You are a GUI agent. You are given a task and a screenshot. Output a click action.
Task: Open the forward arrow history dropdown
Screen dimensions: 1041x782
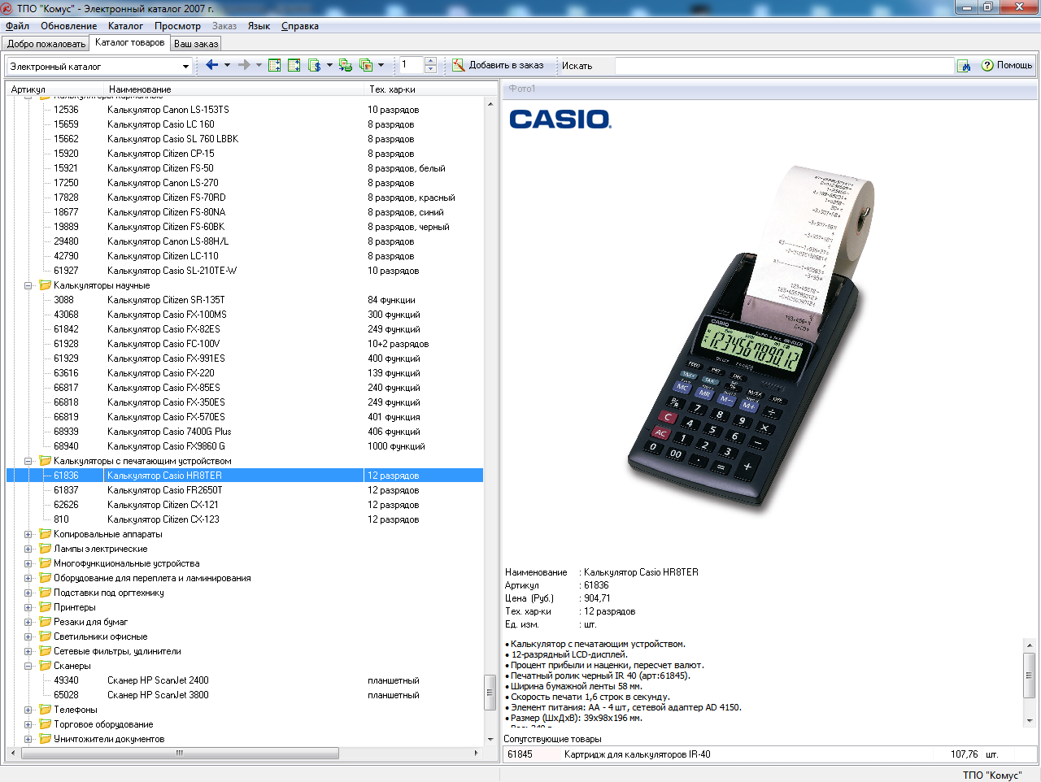[259, 65]
